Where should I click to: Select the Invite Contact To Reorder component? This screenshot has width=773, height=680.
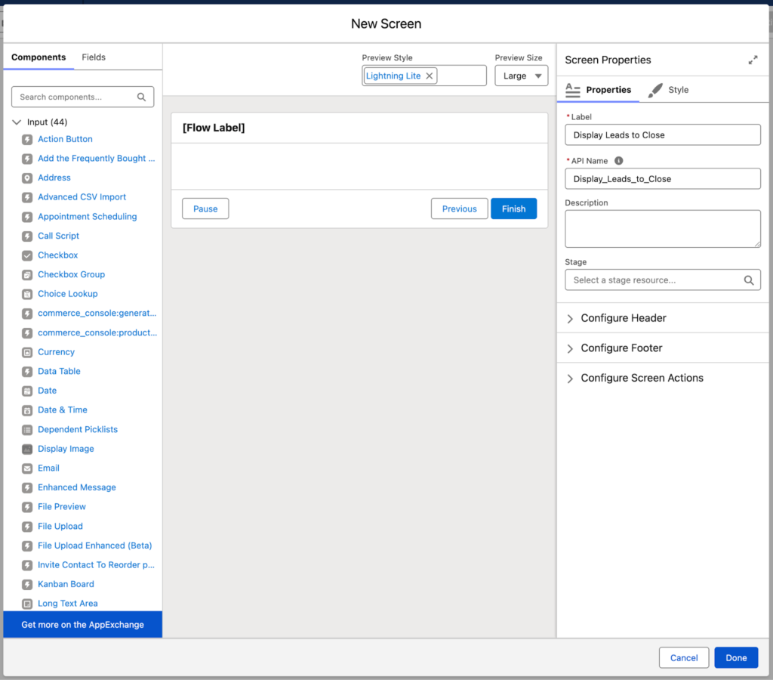pos(96,565)
